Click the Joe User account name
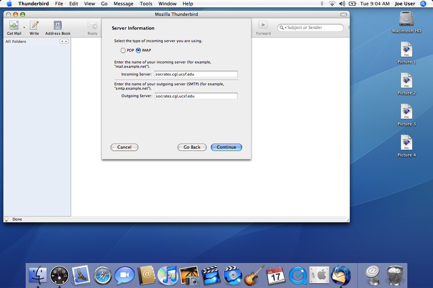The height and width of the screenshot is (288, 433). pos(405,4)
